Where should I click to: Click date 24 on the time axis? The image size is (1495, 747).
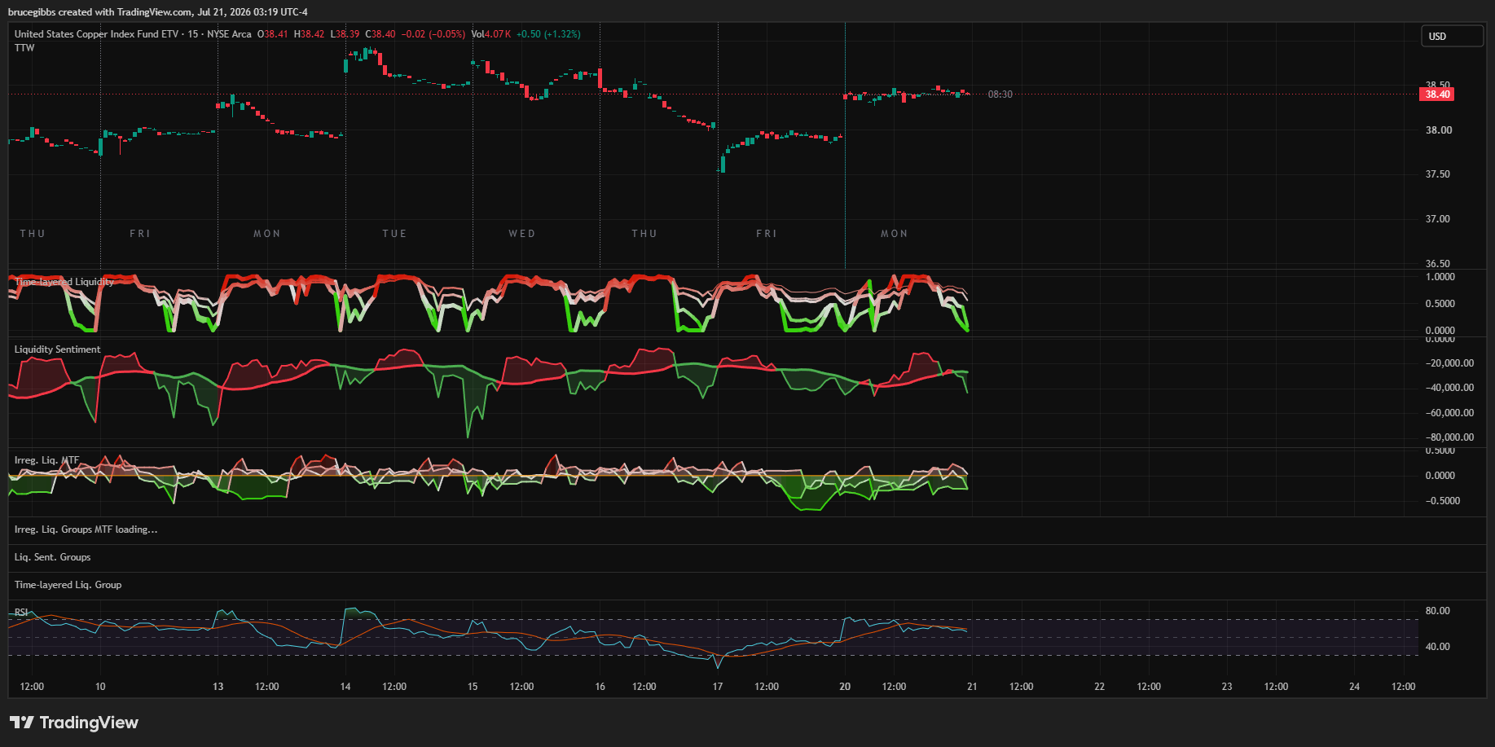[1354, 687]
